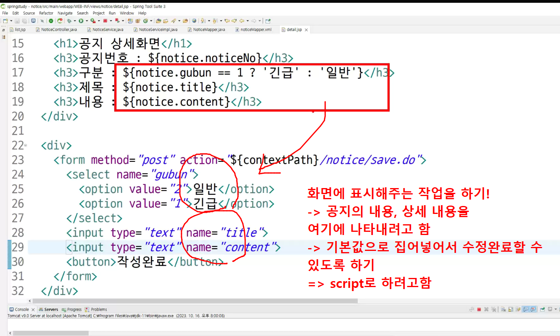Click the green Boot Dashboard power icon
Viewport: 560px width, 336px height.
pyautogui.click(x=51, y=21)
